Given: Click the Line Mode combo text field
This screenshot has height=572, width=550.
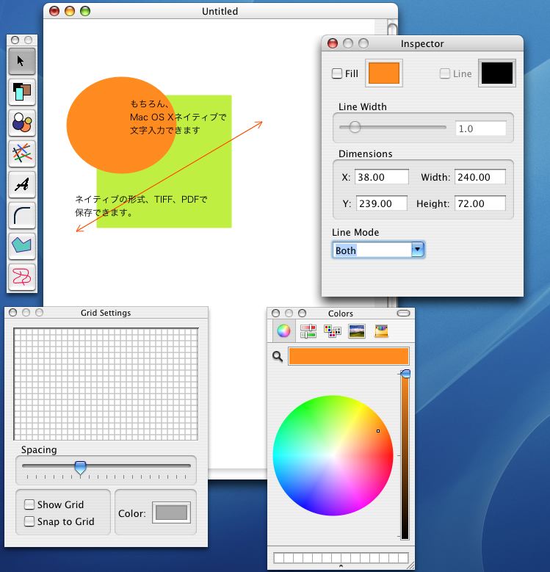Looking at the screenshot, I should (372, 250).
